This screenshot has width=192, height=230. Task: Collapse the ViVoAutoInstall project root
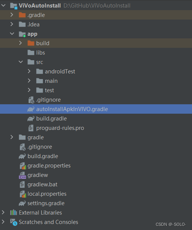pos(3,5)
